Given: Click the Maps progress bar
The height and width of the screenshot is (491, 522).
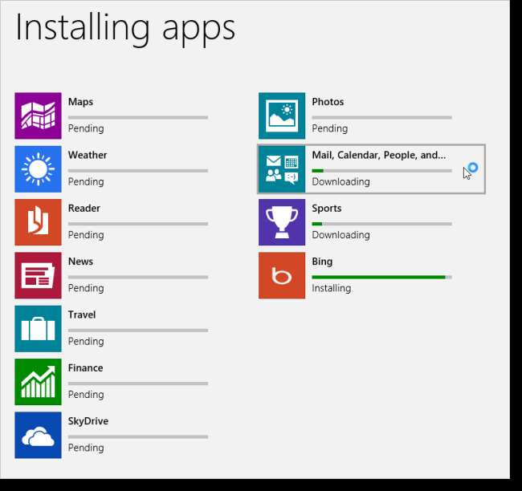Looking at the screenshot, I should coord(138,117).
